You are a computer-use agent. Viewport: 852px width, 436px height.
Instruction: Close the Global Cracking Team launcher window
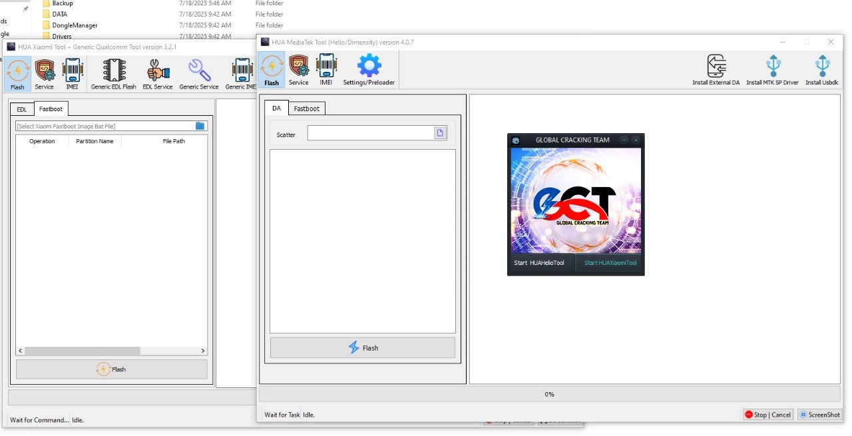(636, 140)
